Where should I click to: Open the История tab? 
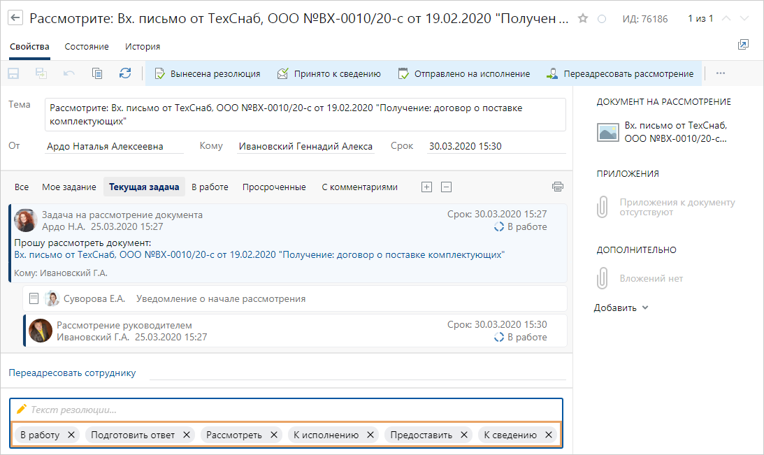[x=143, y=47]
